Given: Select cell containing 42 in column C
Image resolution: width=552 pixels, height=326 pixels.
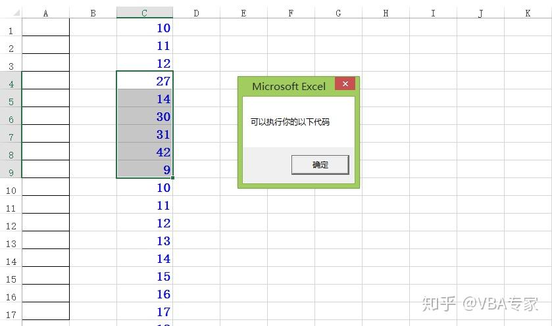Looking at the screenshot, I should pos(144,152).
